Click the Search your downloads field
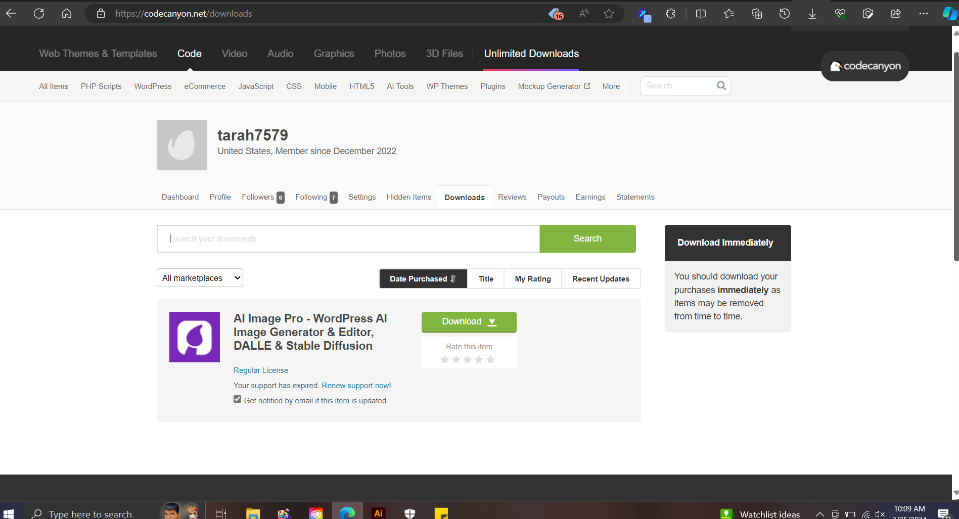959x519 pixels. tap(348, 239)
